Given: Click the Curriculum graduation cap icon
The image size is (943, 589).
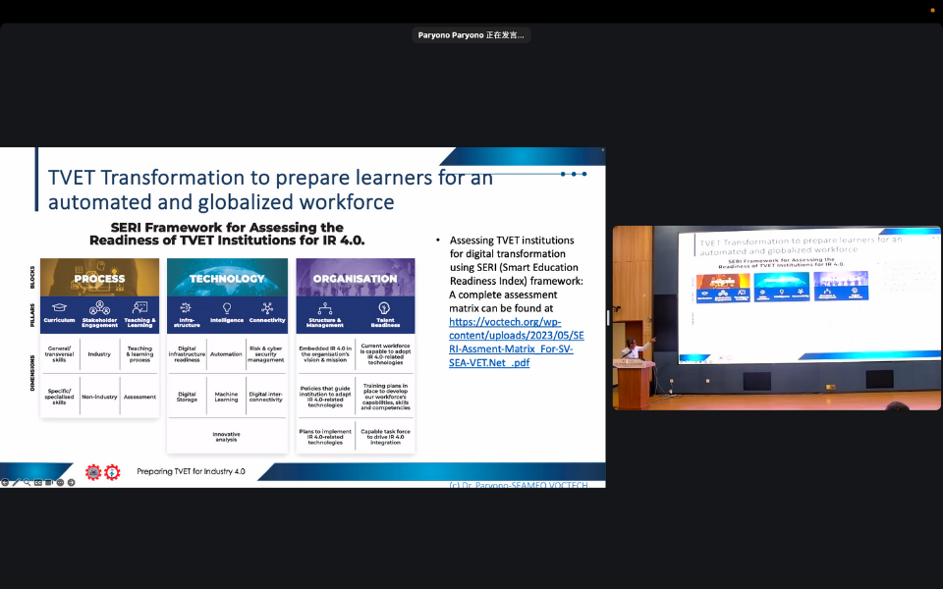Looking at the screenshot, I should click(59, 307).
